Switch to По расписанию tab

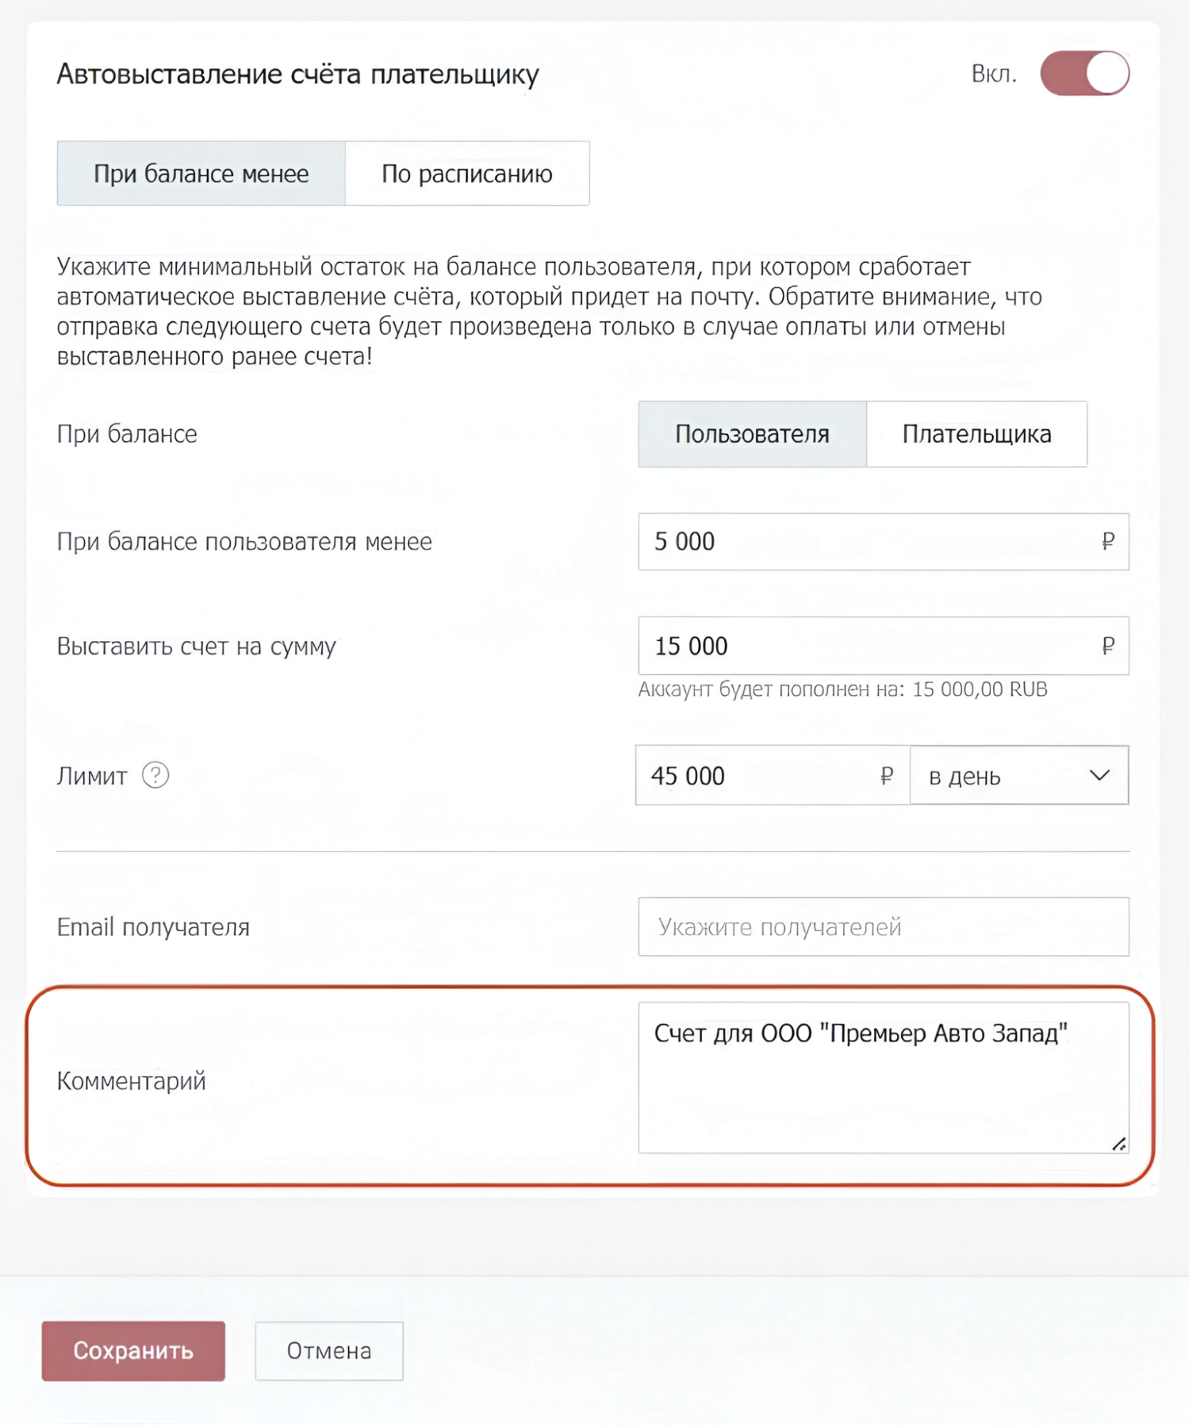[x=467, y=173]
